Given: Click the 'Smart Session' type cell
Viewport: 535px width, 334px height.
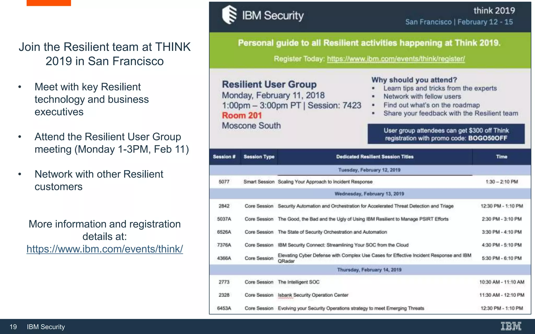Looking at the screenshot, I should point(259,182).
